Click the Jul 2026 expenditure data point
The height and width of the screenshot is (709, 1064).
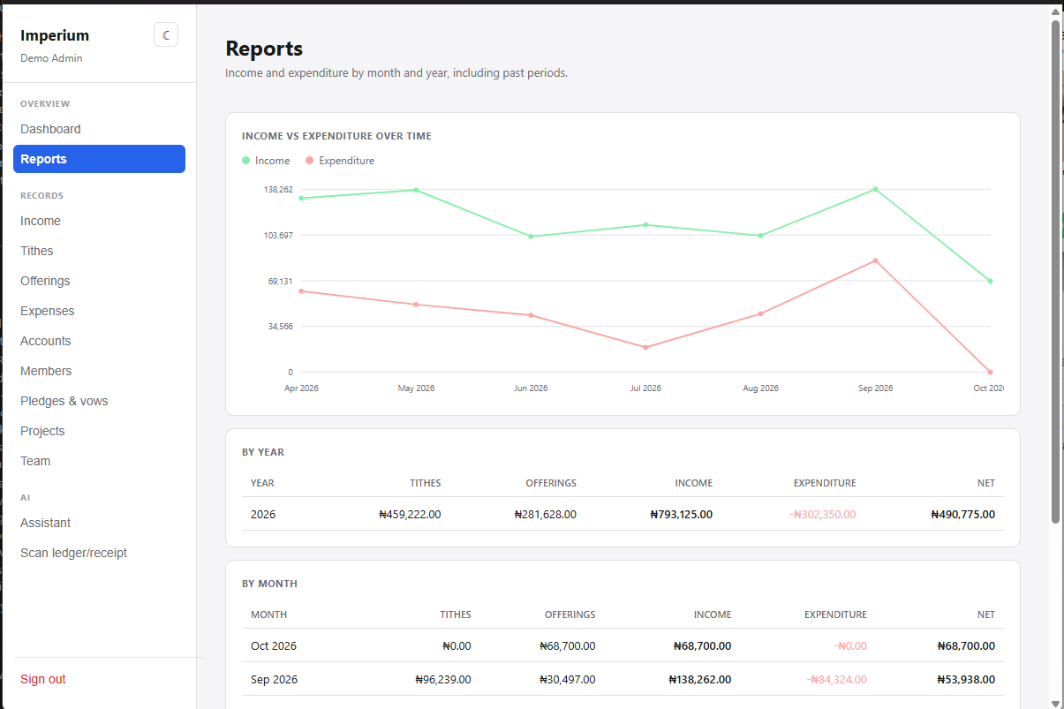pyautogui.click(x=645, y=347)
